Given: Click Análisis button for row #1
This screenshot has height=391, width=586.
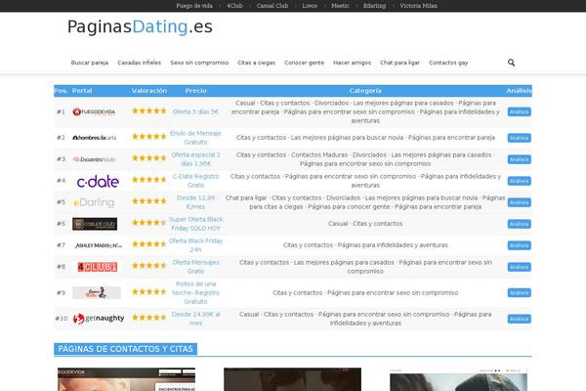Looking at the screenshot, I should click(x=520, y=111).
